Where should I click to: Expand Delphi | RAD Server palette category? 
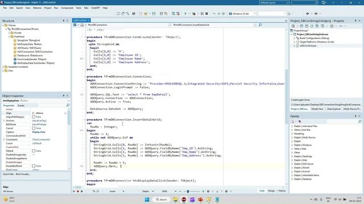[292, 164]
